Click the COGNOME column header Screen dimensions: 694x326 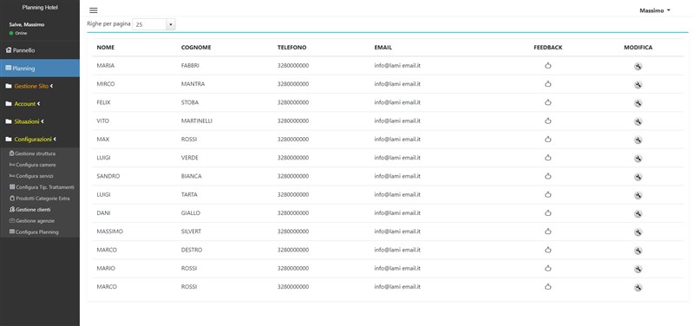196,48
